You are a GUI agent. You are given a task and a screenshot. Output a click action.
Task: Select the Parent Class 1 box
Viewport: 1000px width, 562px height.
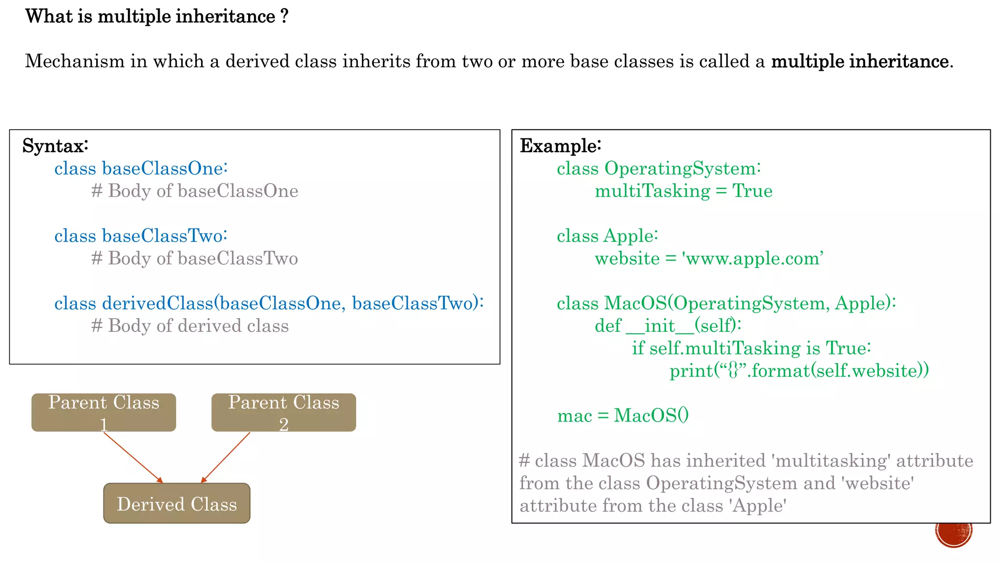coord(104,412)
